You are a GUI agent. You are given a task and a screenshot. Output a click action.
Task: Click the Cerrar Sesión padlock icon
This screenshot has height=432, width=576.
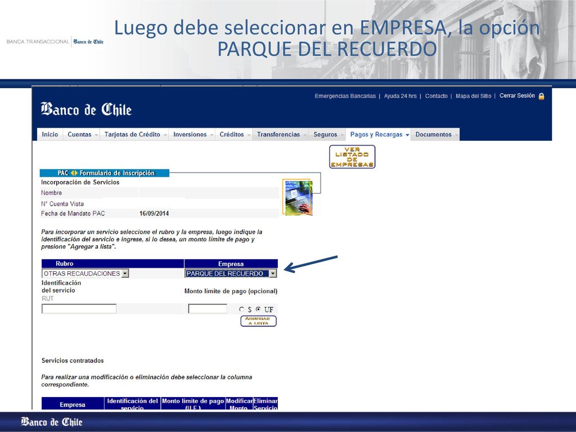click(x=541, y=96)
